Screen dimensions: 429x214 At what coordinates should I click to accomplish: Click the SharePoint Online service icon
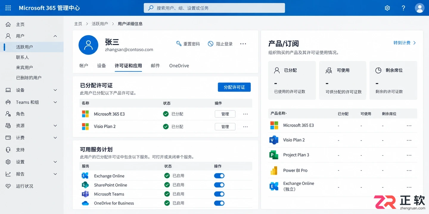(x=85, y=185)
